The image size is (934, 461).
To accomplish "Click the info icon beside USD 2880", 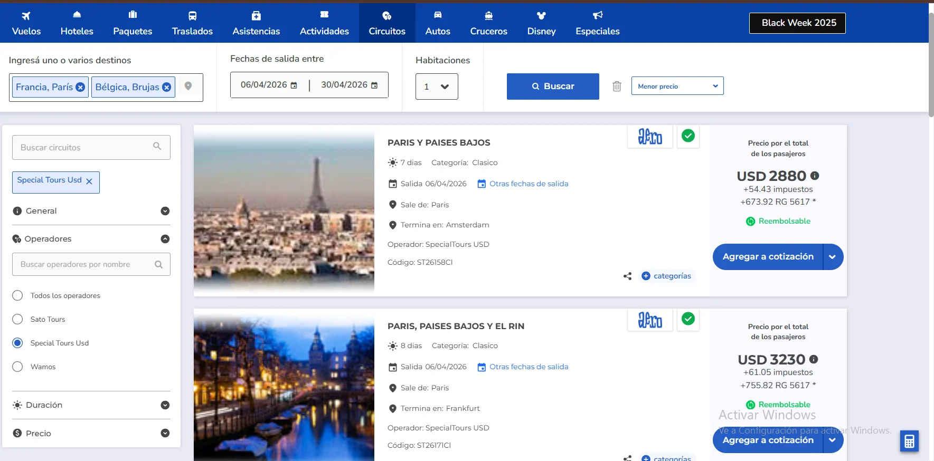I will pos(815,176).
